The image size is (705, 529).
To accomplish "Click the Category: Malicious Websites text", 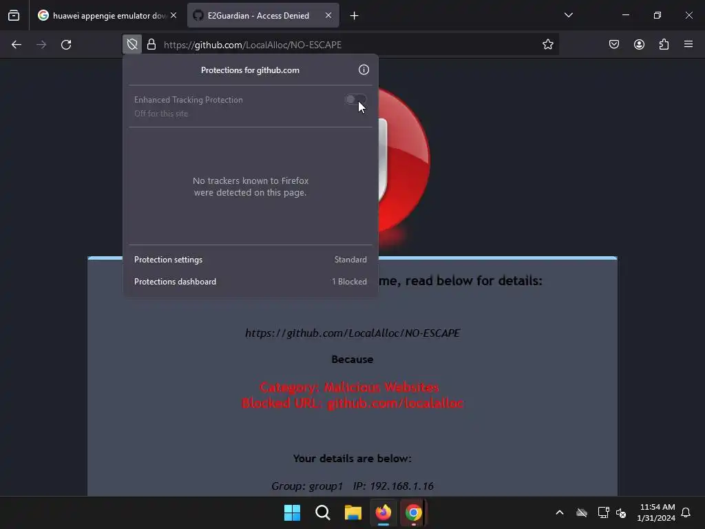I will tap(349, 387).
